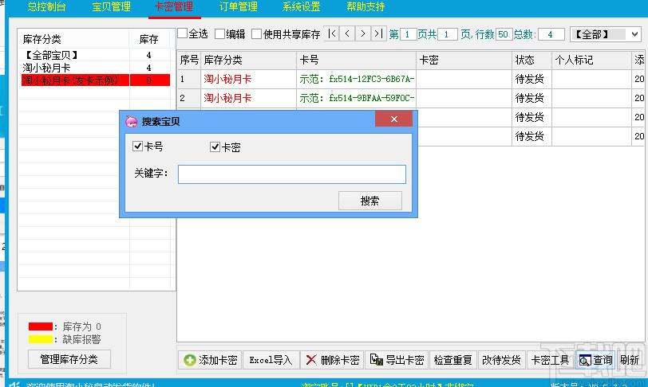Toggle the 全选 checkbox

pyautogui.click(x=182, y=33)
